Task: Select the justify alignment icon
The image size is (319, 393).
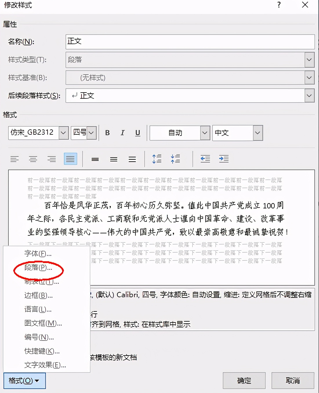Action: pyautogui.click(x=70, y=158)
